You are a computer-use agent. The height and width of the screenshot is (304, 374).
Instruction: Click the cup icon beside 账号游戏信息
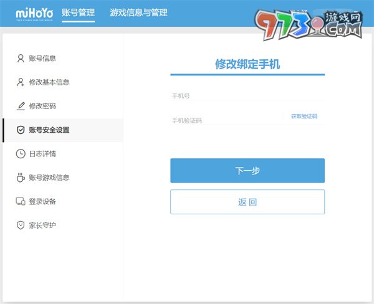click(21, 178)
